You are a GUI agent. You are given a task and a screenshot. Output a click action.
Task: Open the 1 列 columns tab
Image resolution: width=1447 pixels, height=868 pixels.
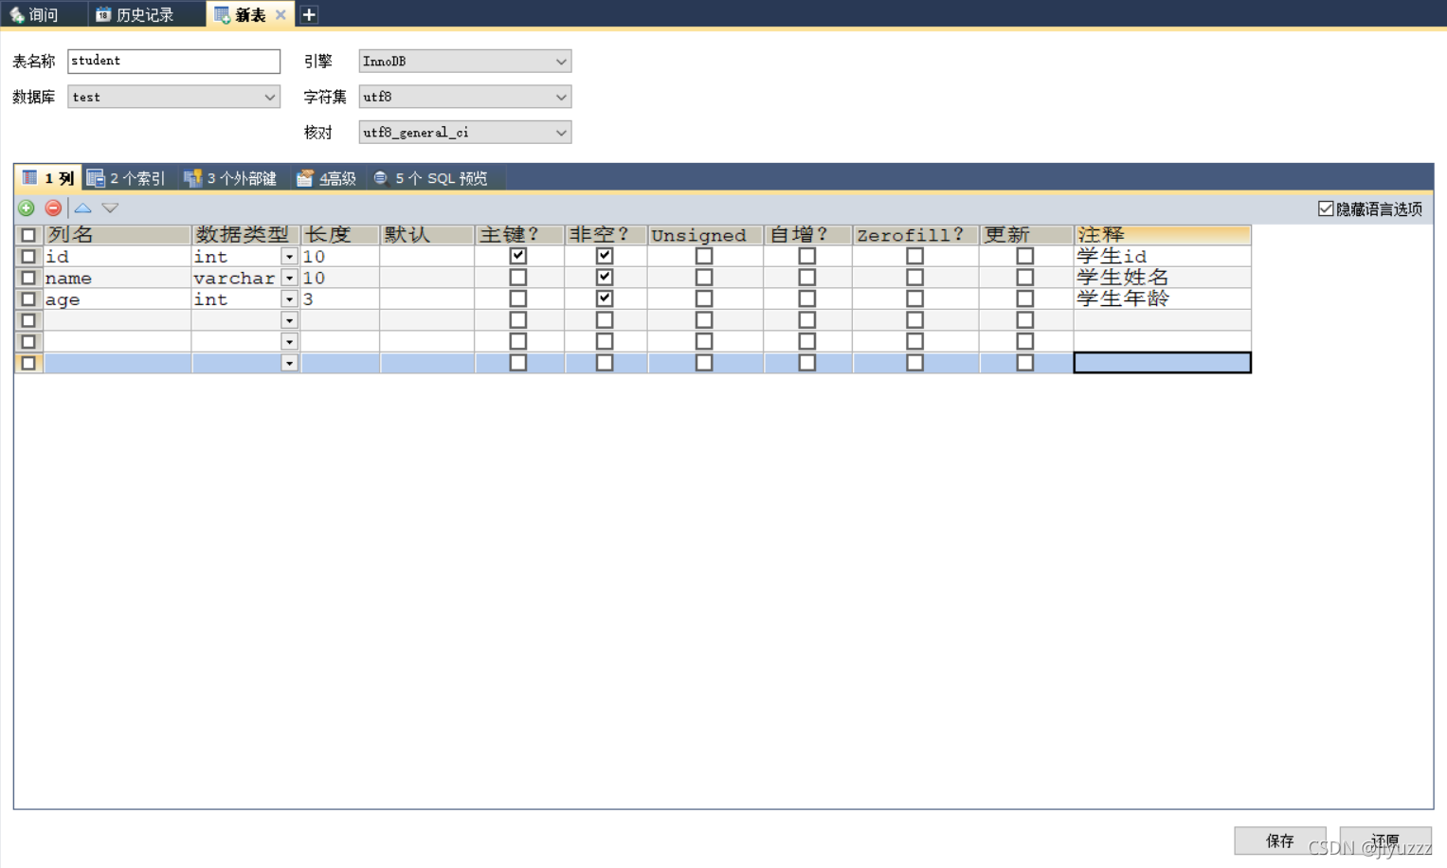(x=48, y=178)
